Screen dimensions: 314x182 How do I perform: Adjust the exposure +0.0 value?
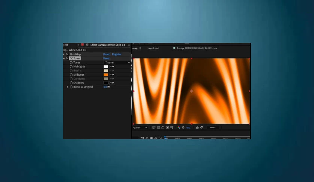pos(188,127)
